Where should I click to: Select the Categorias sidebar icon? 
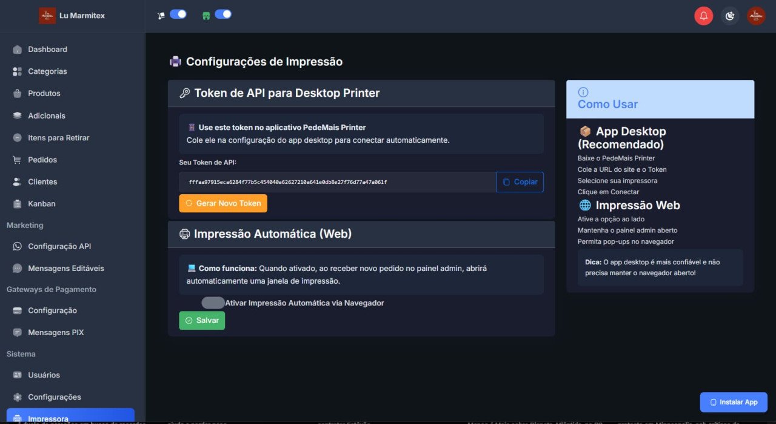tap(18, 71)
